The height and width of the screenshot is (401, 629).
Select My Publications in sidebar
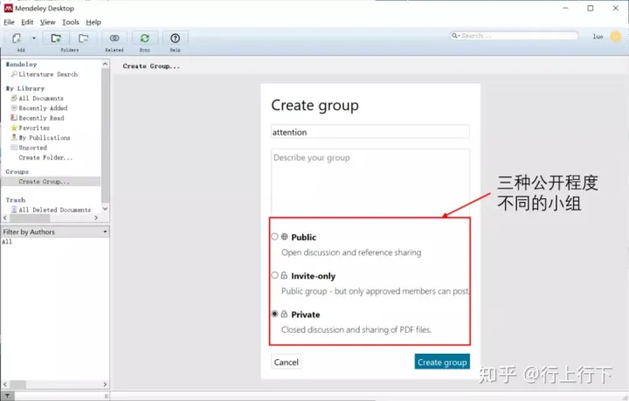point(45,137)
